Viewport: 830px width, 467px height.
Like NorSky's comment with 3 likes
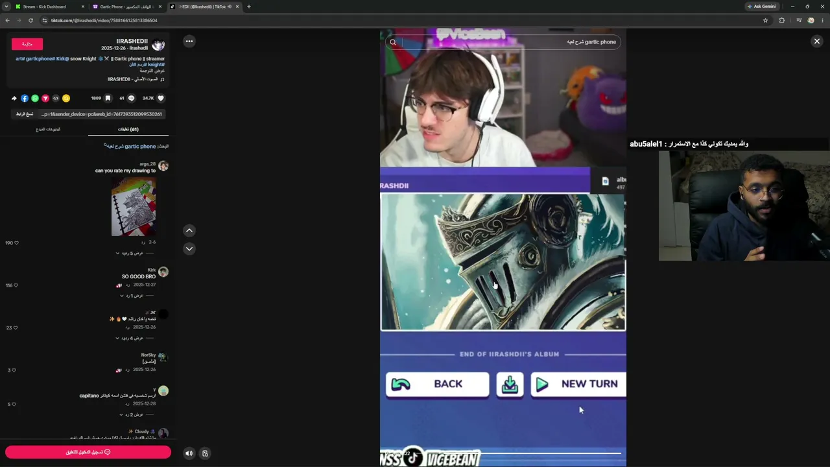coord(14,370)
